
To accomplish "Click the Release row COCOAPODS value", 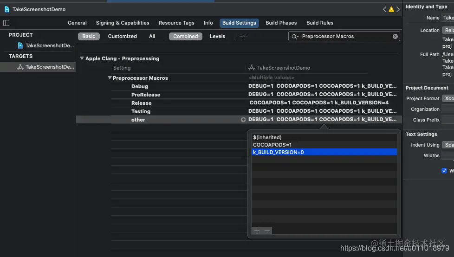I will [x=319, y=103].
